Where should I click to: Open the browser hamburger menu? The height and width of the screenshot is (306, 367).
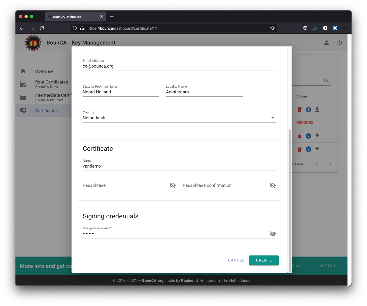pos(345,28)
